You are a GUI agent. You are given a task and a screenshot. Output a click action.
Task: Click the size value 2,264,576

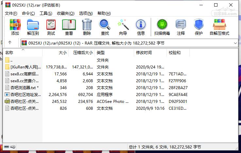[x=58, y=94]
